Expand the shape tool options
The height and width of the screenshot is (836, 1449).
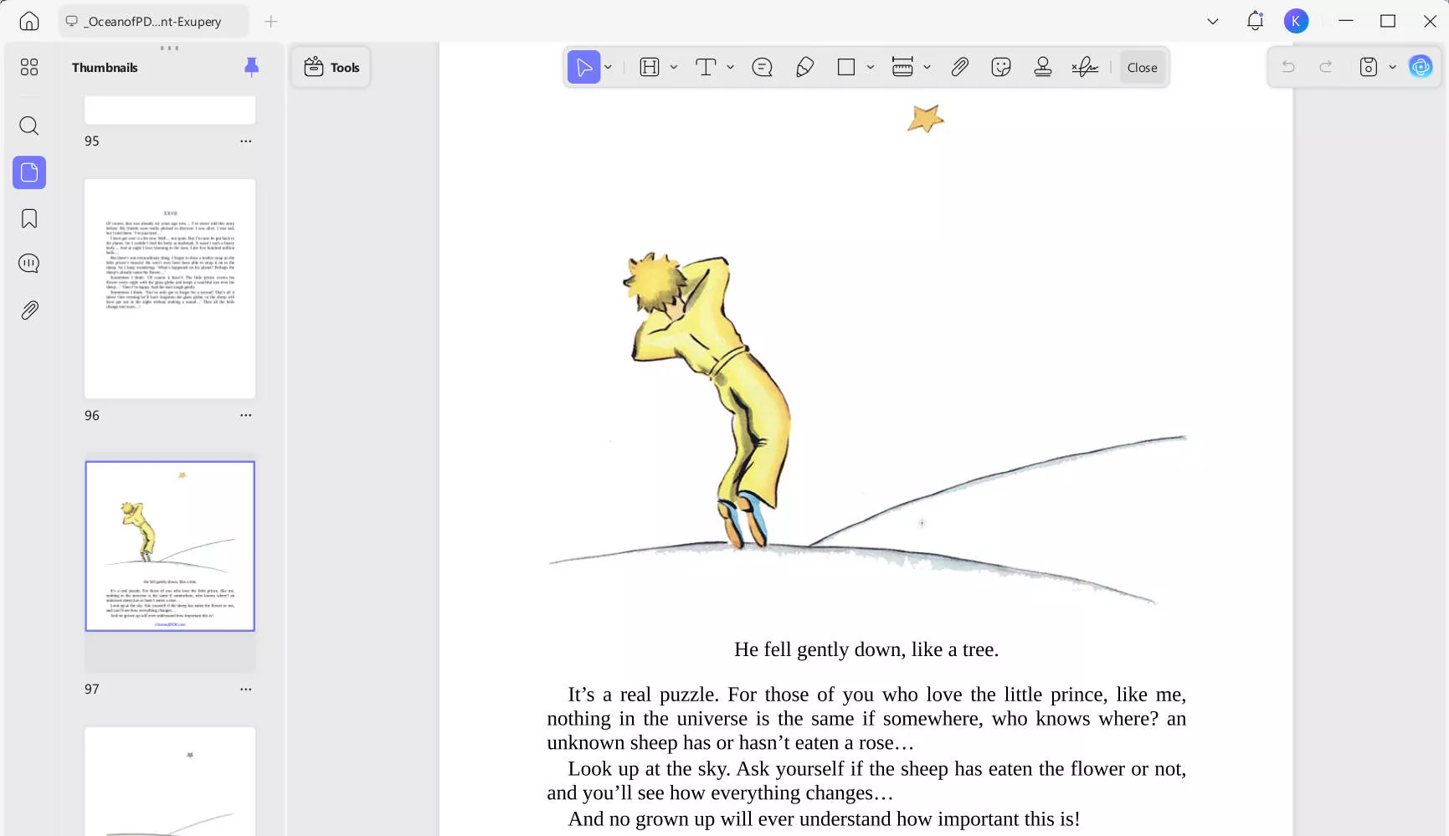tap(871, 67)
